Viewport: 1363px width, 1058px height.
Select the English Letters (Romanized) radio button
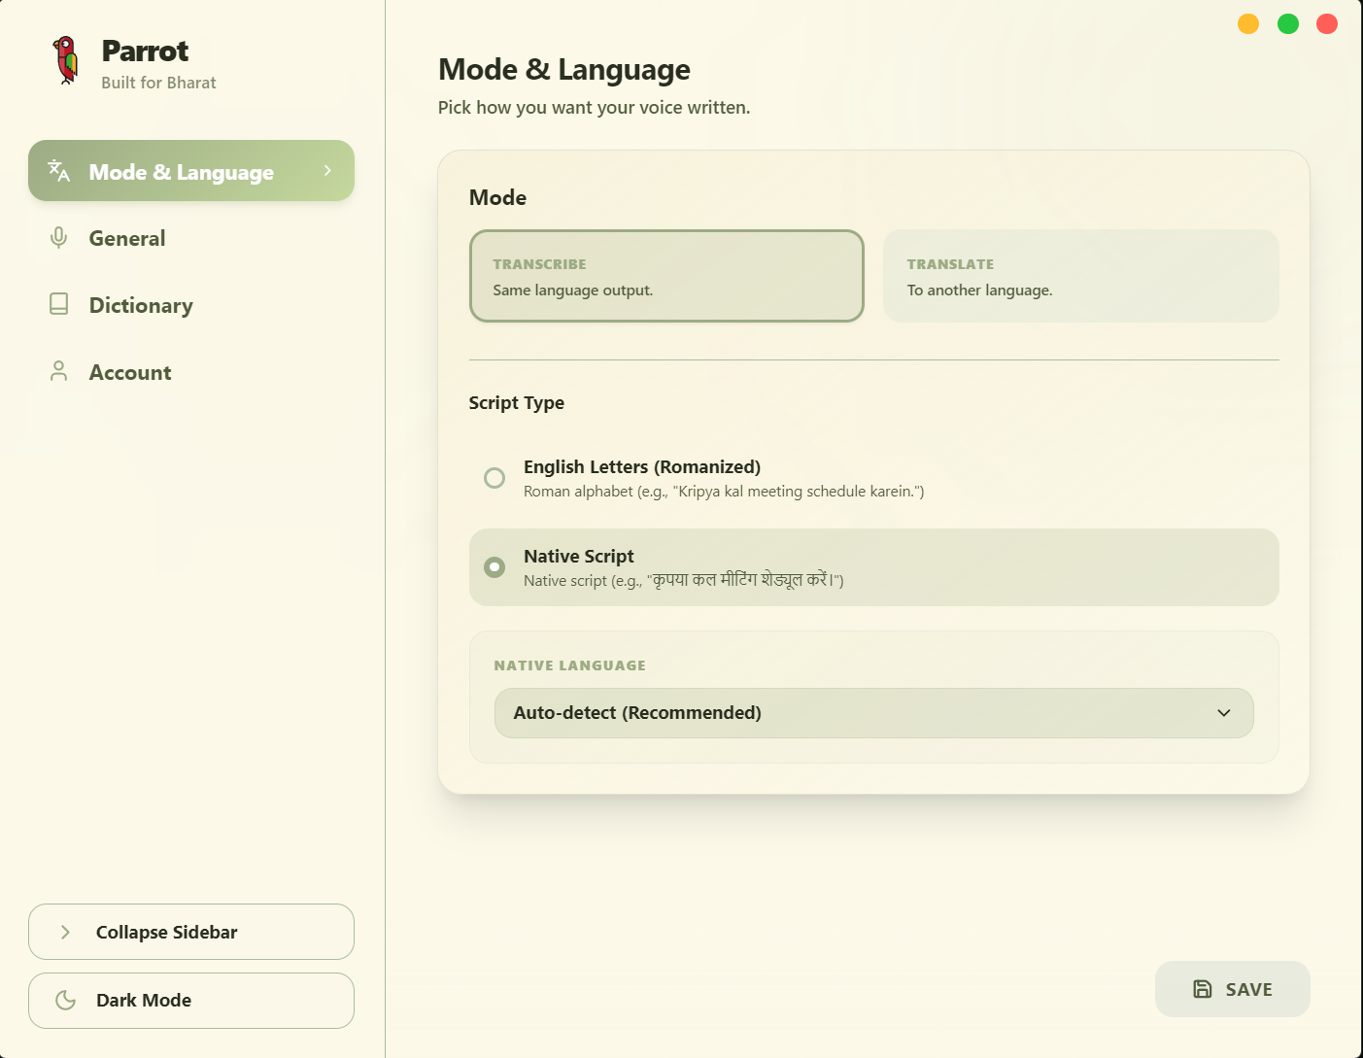[x=494, y=478]
